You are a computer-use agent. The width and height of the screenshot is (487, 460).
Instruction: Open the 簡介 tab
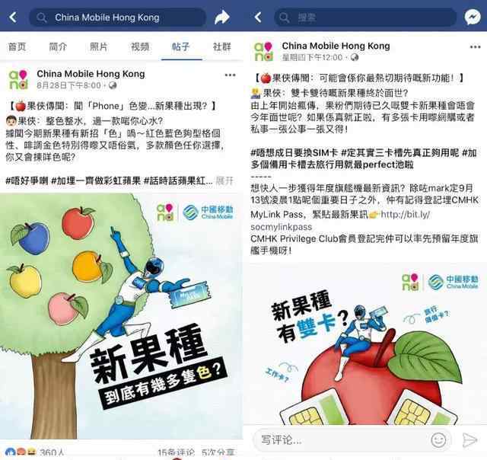click(58, 47)
